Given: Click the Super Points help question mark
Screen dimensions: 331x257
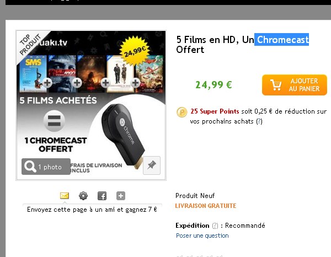Looking at the screenshot, I should click(x=259, y=121).
